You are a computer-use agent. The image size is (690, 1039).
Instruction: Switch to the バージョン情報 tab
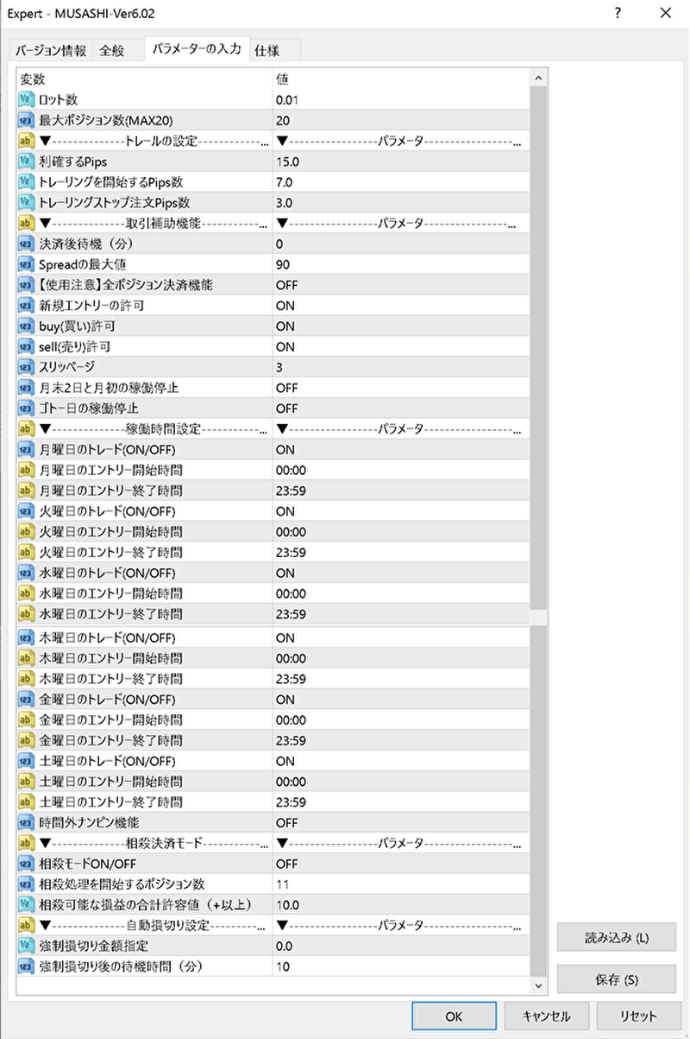tap(51, 51)
